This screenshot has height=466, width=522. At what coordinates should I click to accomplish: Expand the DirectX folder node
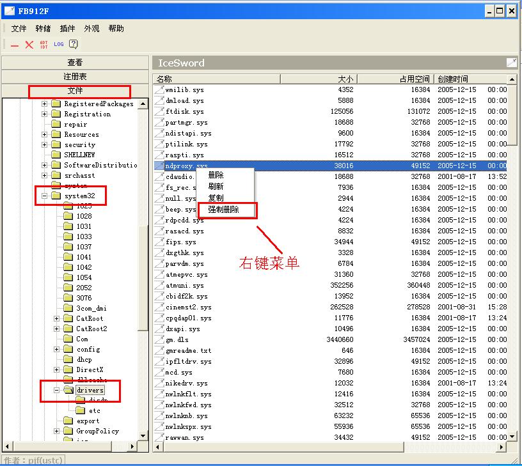(57, 369)
